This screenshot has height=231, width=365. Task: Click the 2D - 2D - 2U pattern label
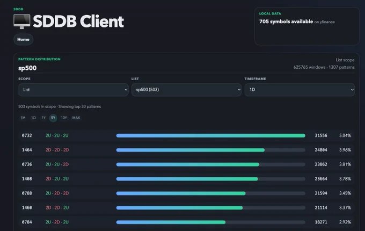coord(57,208)
